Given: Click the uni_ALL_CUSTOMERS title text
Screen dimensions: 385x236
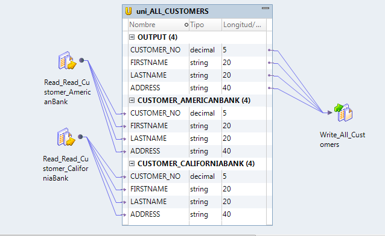Looking at the screenshot, I should (173, 11).
